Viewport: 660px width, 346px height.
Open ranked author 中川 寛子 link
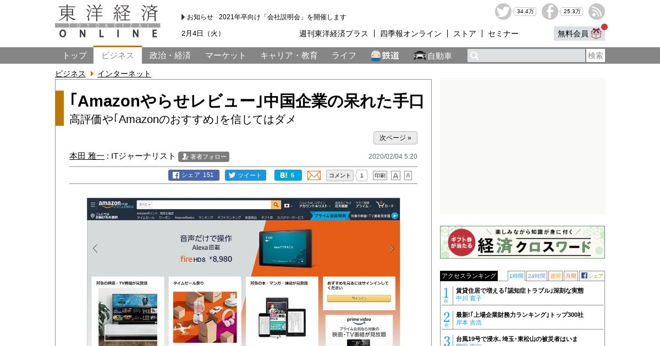pyautogui.click(x=469, y=299)
